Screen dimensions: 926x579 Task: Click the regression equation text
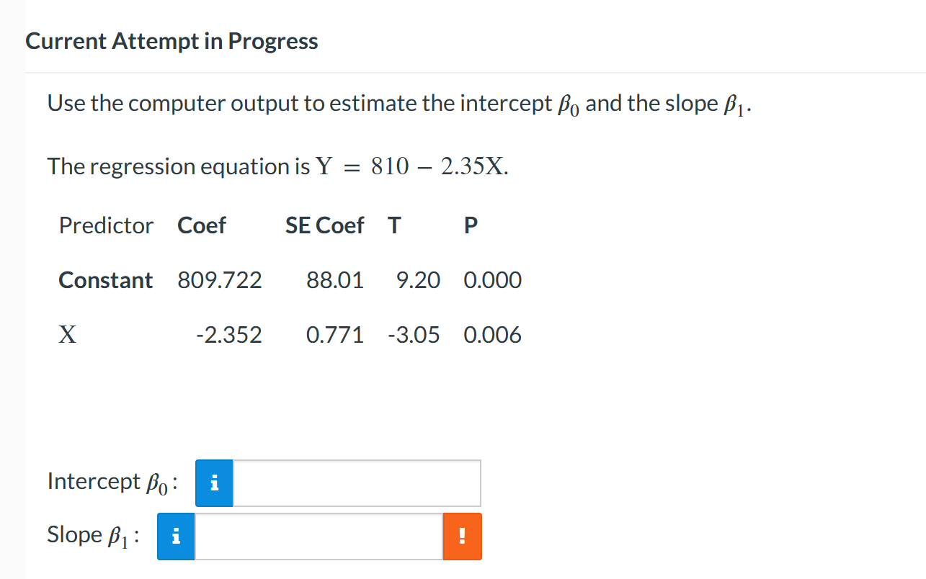point(277,166)
